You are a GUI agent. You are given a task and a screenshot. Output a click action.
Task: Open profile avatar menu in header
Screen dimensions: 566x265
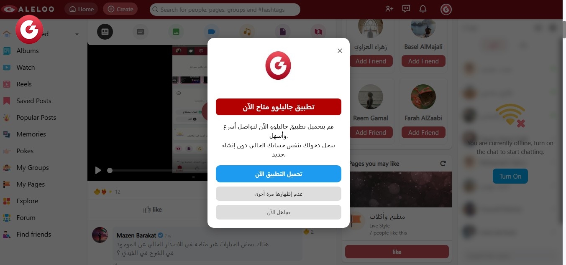point(446,9)
